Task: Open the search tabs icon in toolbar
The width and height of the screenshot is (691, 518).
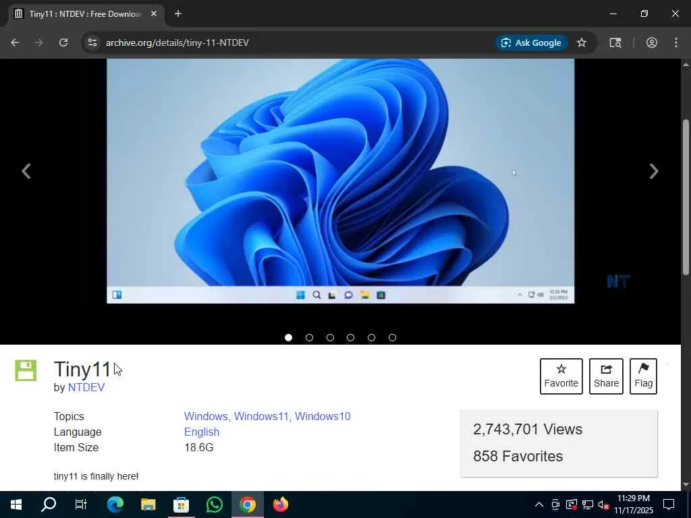Action: pyautogui.click(x=615, y=42)
